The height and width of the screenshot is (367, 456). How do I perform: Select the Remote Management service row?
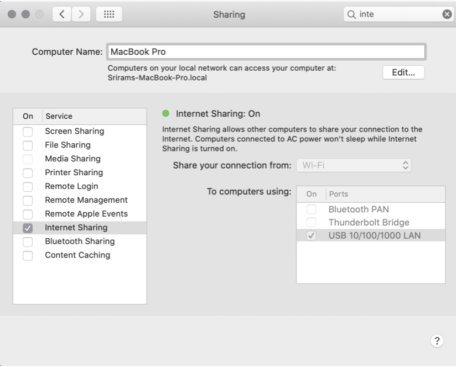click(80, 200)
